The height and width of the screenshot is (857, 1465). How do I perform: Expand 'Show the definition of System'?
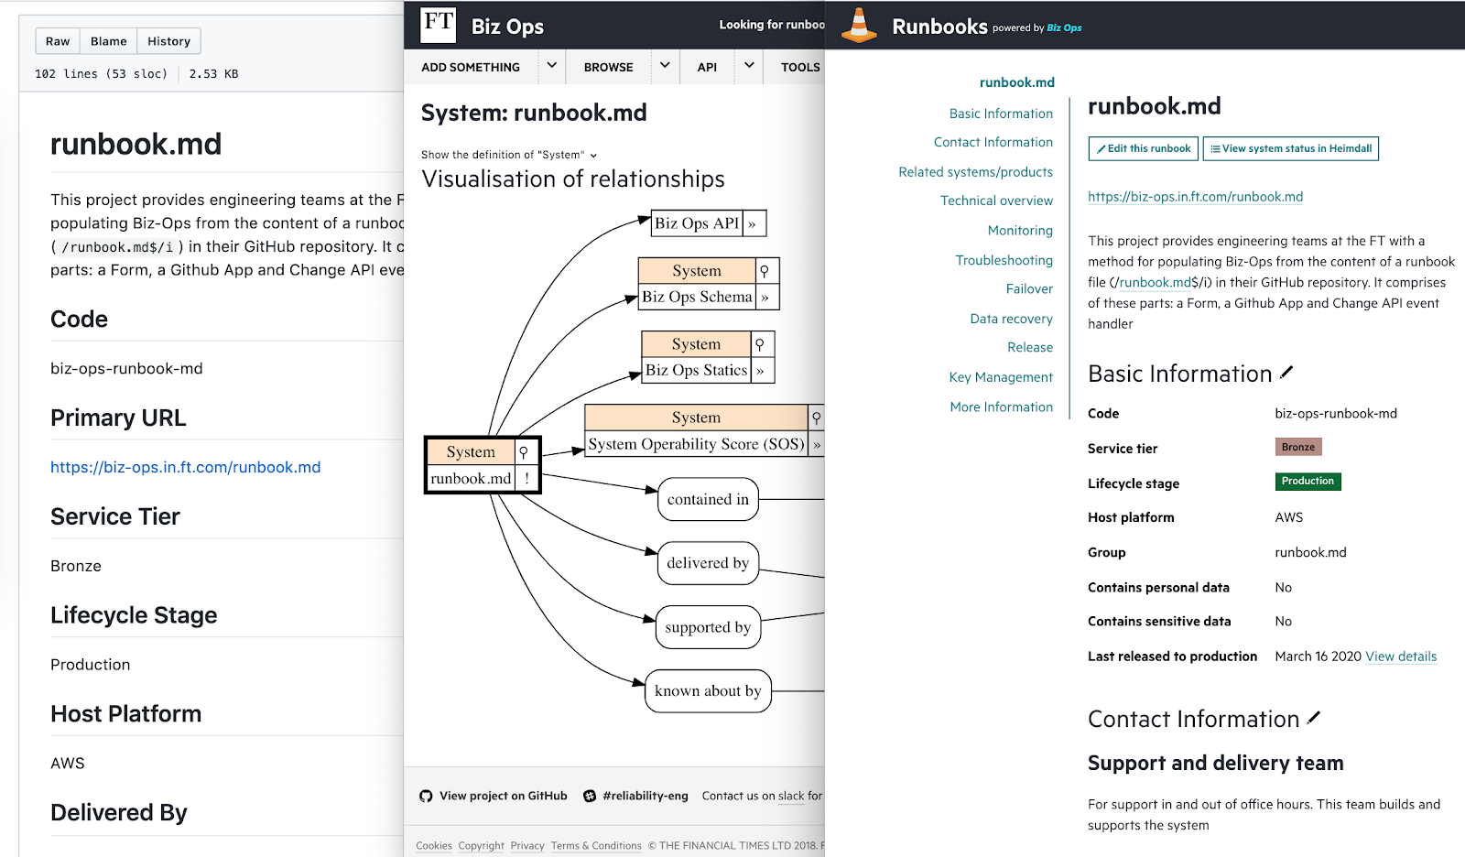(509, 155)
